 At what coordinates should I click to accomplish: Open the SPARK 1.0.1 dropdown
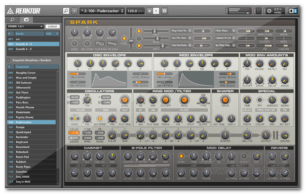click(25, 27)
